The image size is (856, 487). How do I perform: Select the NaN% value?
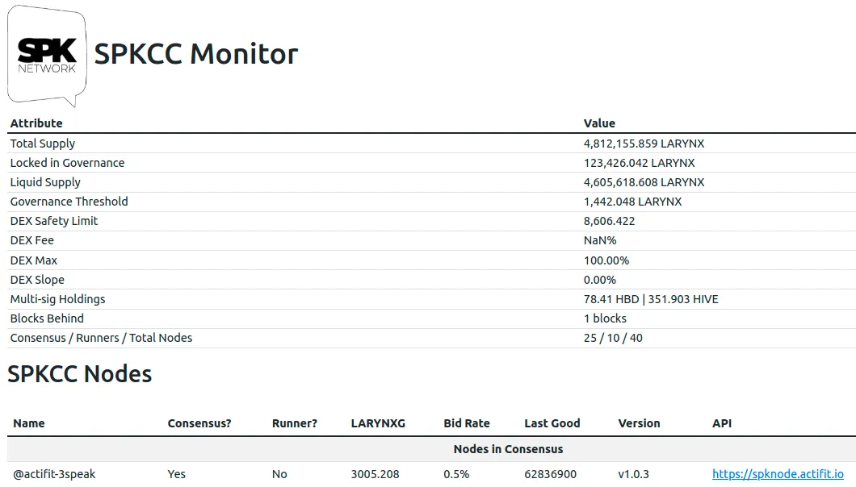(600, 240)
